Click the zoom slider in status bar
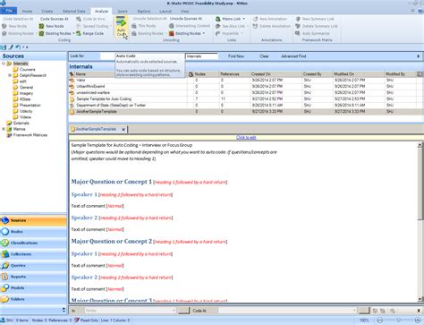Image resolution: width=424 pixels, height=325 pixels. [x=398, y=321]
